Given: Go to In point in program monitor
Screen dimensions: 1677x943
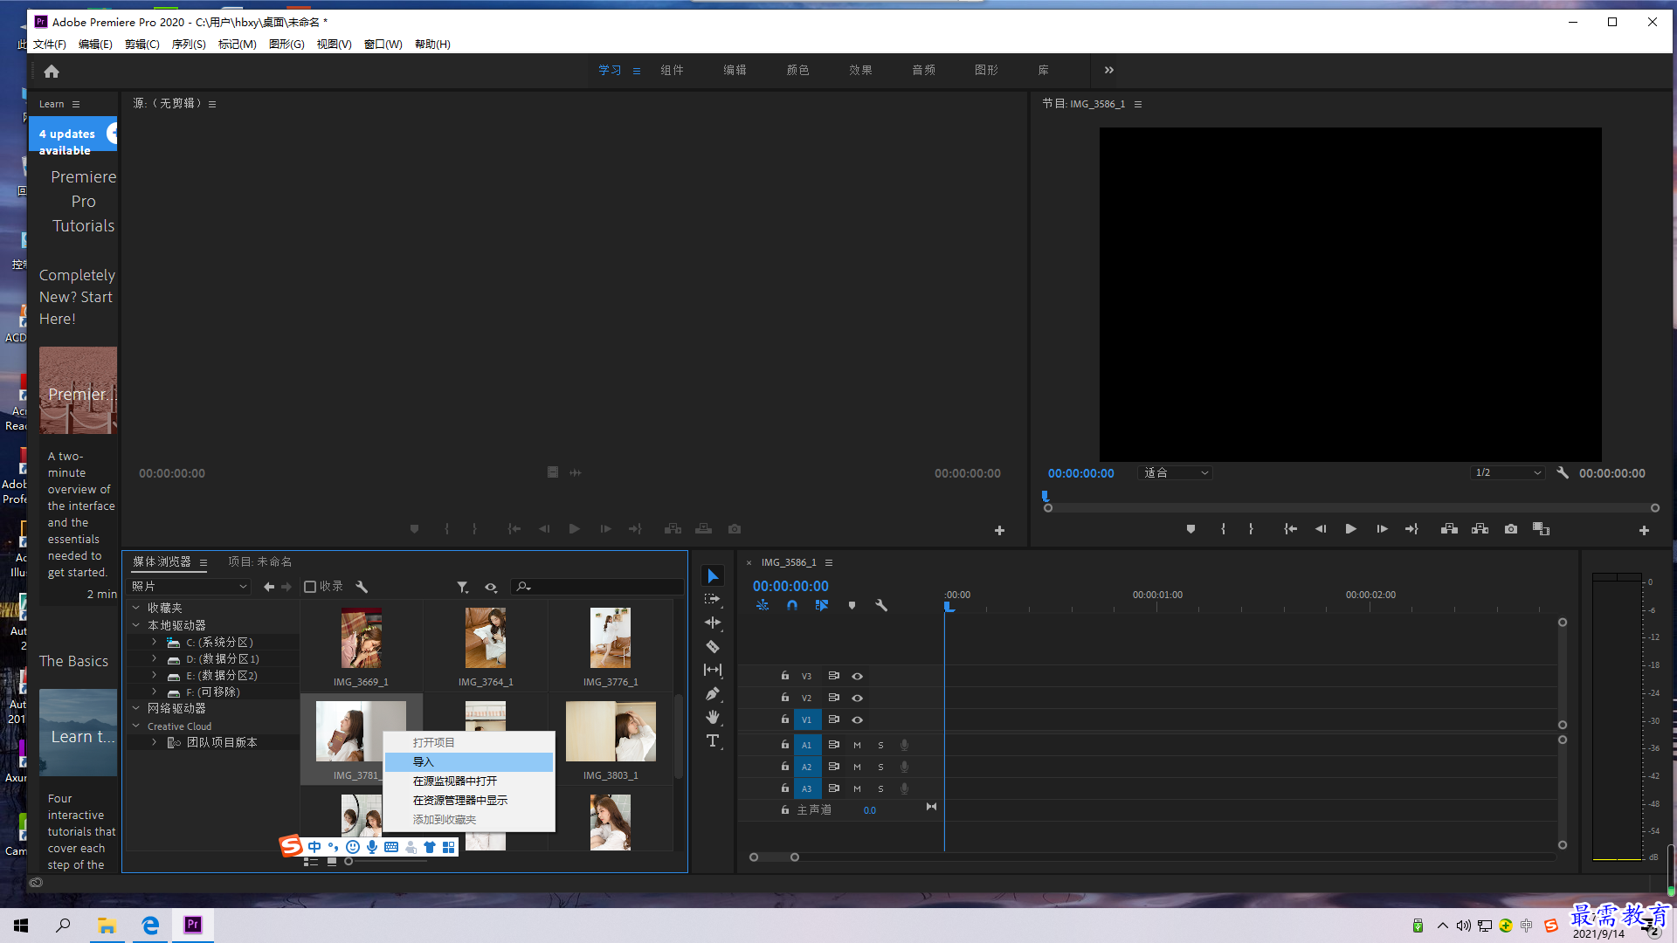Looking at the screenshot, I should pyautogui.click(x=1290, y=529).
